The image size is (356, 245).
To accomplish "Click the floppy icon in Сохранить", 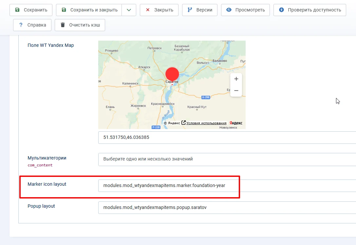I will (17, 10).
